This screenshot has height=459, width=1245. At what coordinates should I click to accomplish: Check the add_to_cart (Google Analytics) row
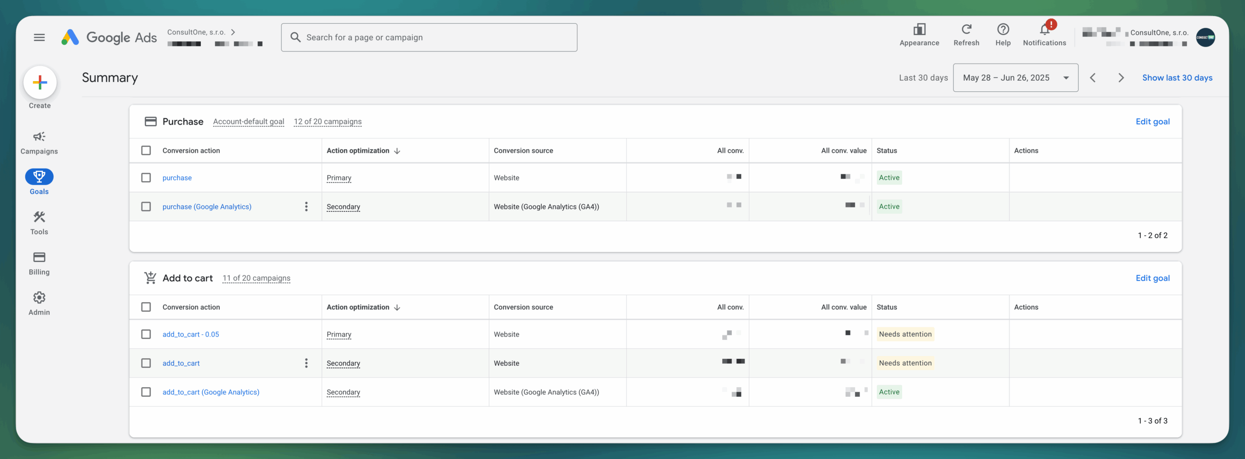[146, 392]
